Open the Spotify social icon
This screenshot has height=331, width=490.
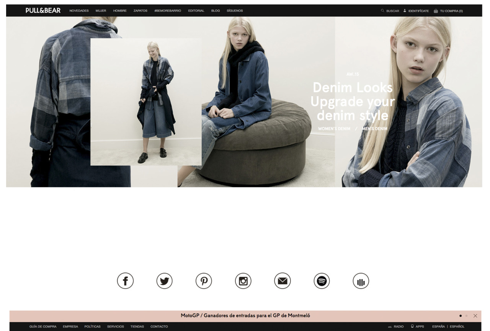pos(322,281)
